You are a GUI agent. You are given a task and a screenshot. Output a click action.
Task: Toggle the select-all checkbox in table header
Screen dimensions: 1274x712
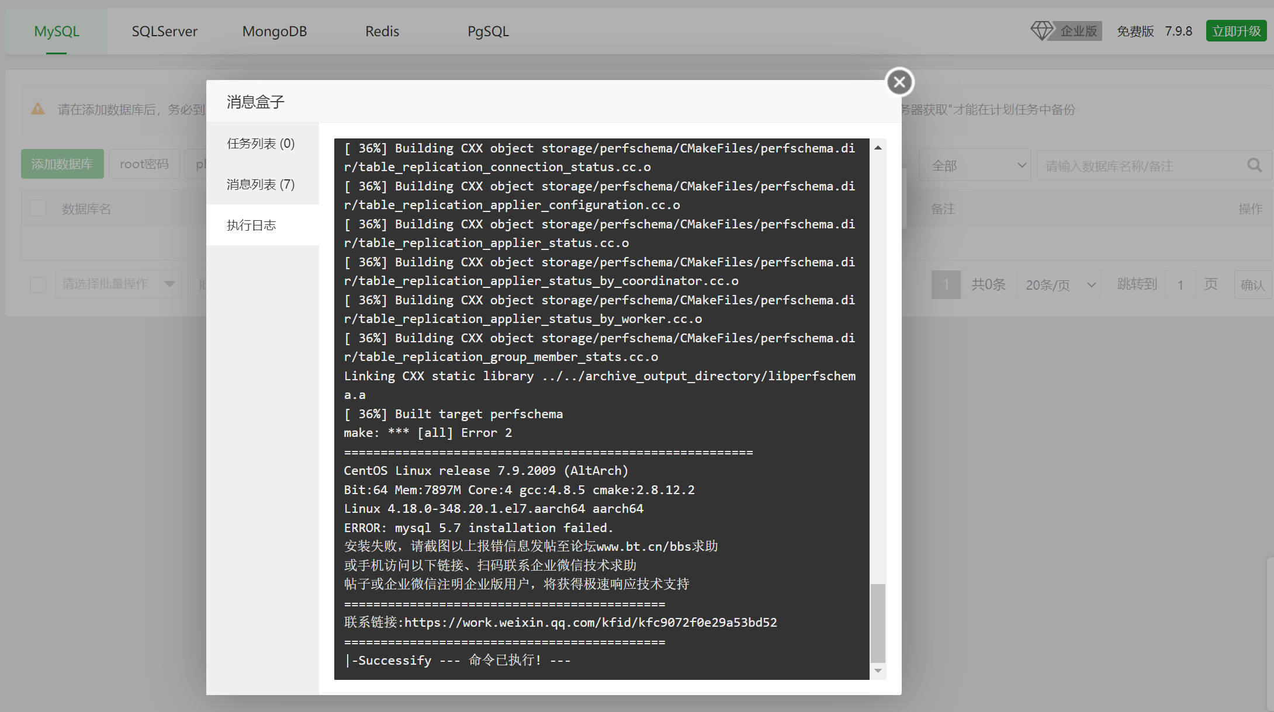38,208
